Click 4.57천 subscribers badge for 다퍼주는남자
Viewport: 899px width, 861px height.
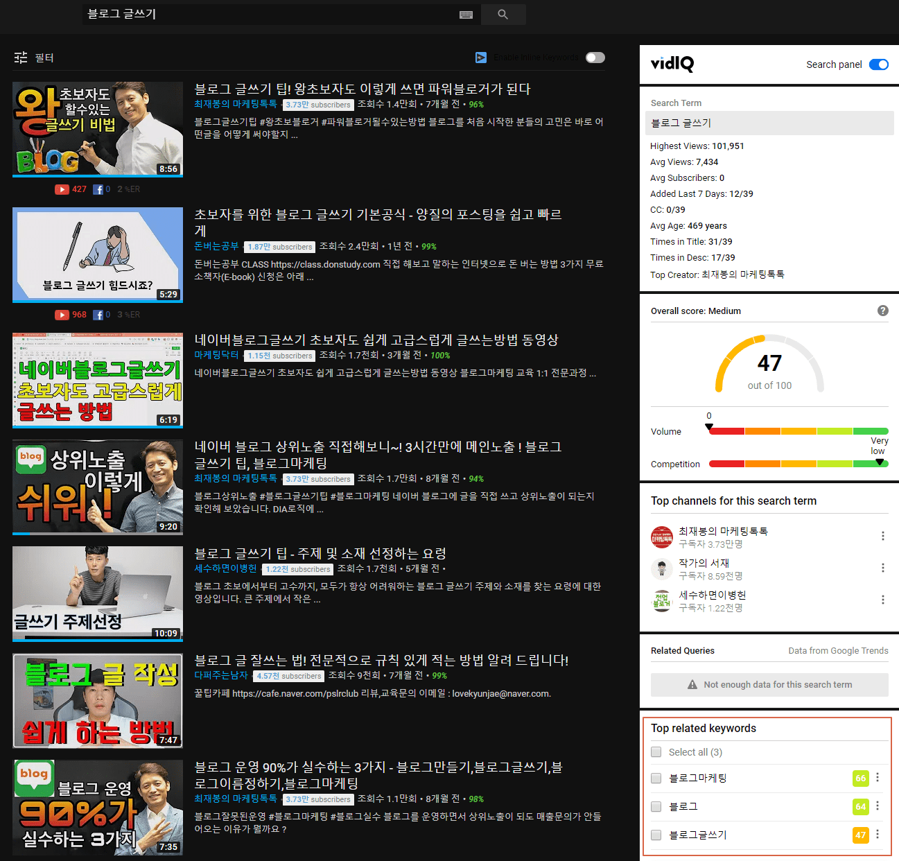(289, 676)
